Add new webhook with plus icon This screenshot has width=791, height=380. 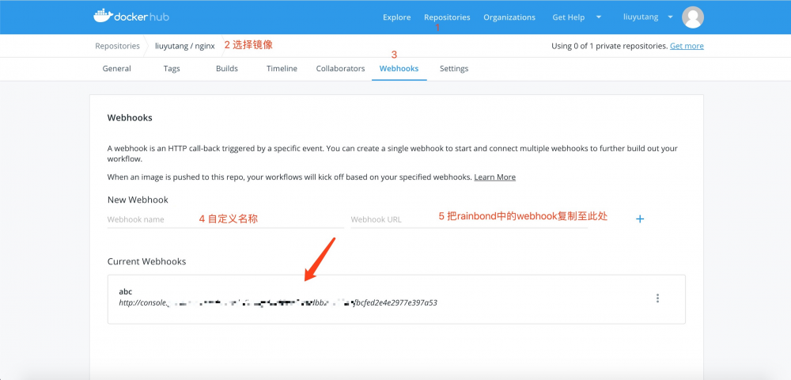[x=640, y=219]
